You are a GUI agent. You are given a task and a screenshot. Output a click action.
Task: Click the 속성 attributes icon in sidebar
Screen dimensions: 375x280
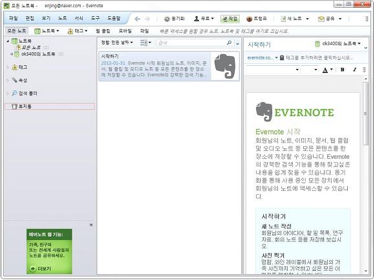[x=15, y=80]
